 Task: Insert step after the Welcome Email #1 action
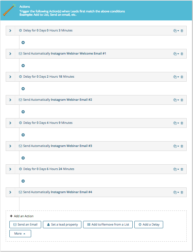(23, 66)
